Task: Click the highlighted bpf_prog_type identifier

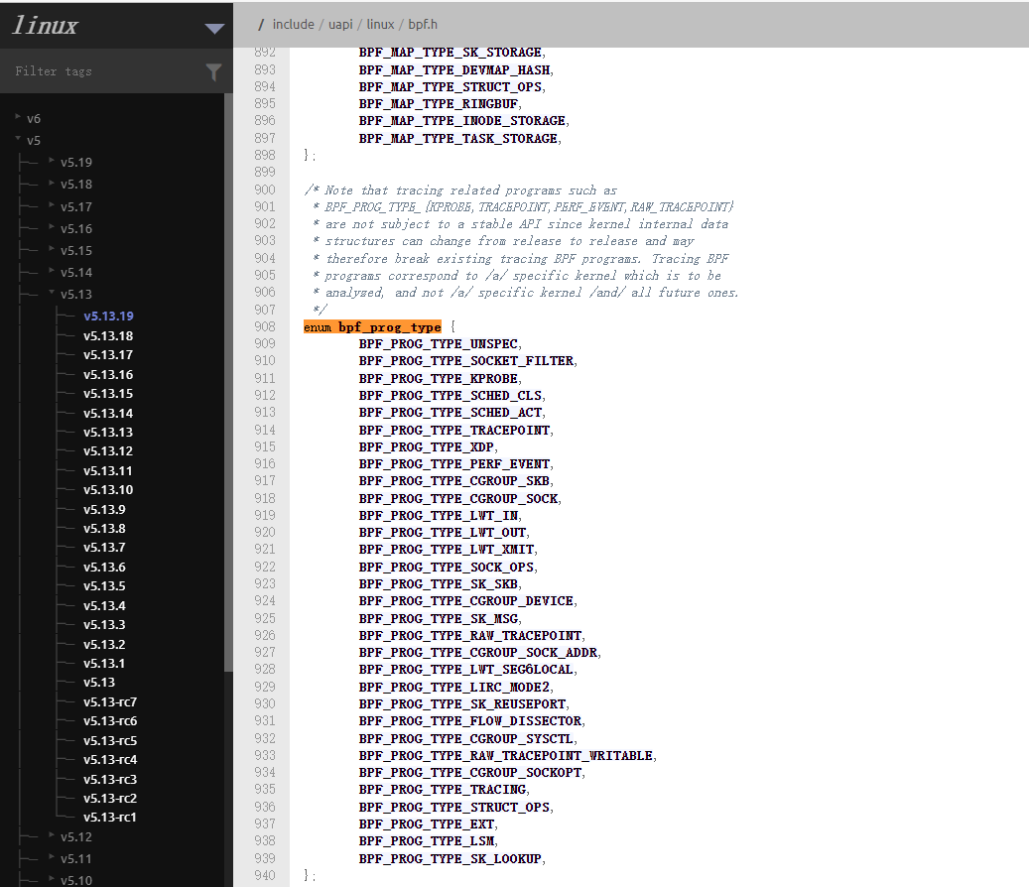Action: [x=390, y=326]
